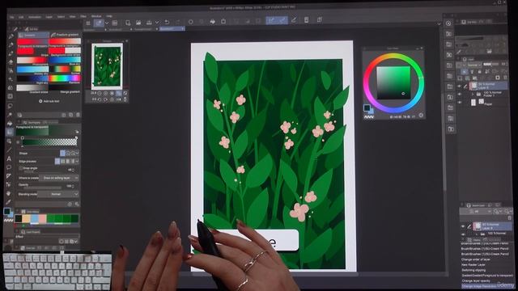Open Where to create dropdown
This screenshot has width=518, height=291.
(x=59, y=178)
